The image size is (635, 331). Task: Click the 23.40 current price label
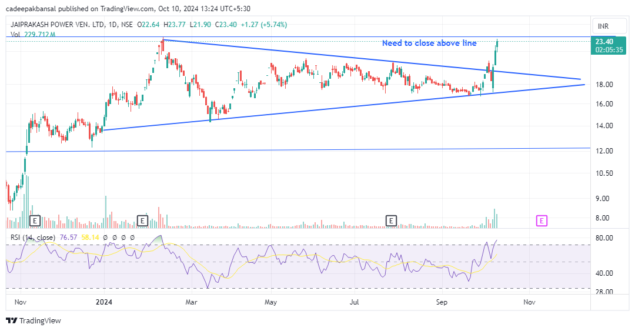[x=604, y=41]
